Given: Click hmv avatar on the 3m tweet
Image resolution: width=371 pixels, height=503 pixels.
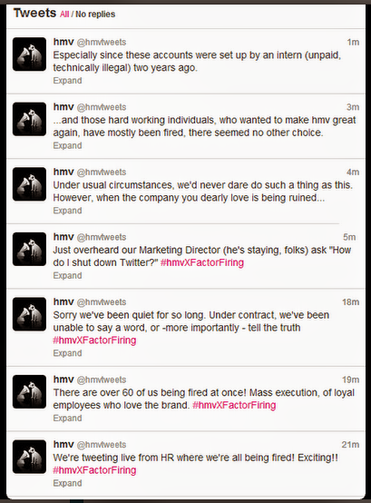Looking at the screenshot, I should [x=29, y=119].
